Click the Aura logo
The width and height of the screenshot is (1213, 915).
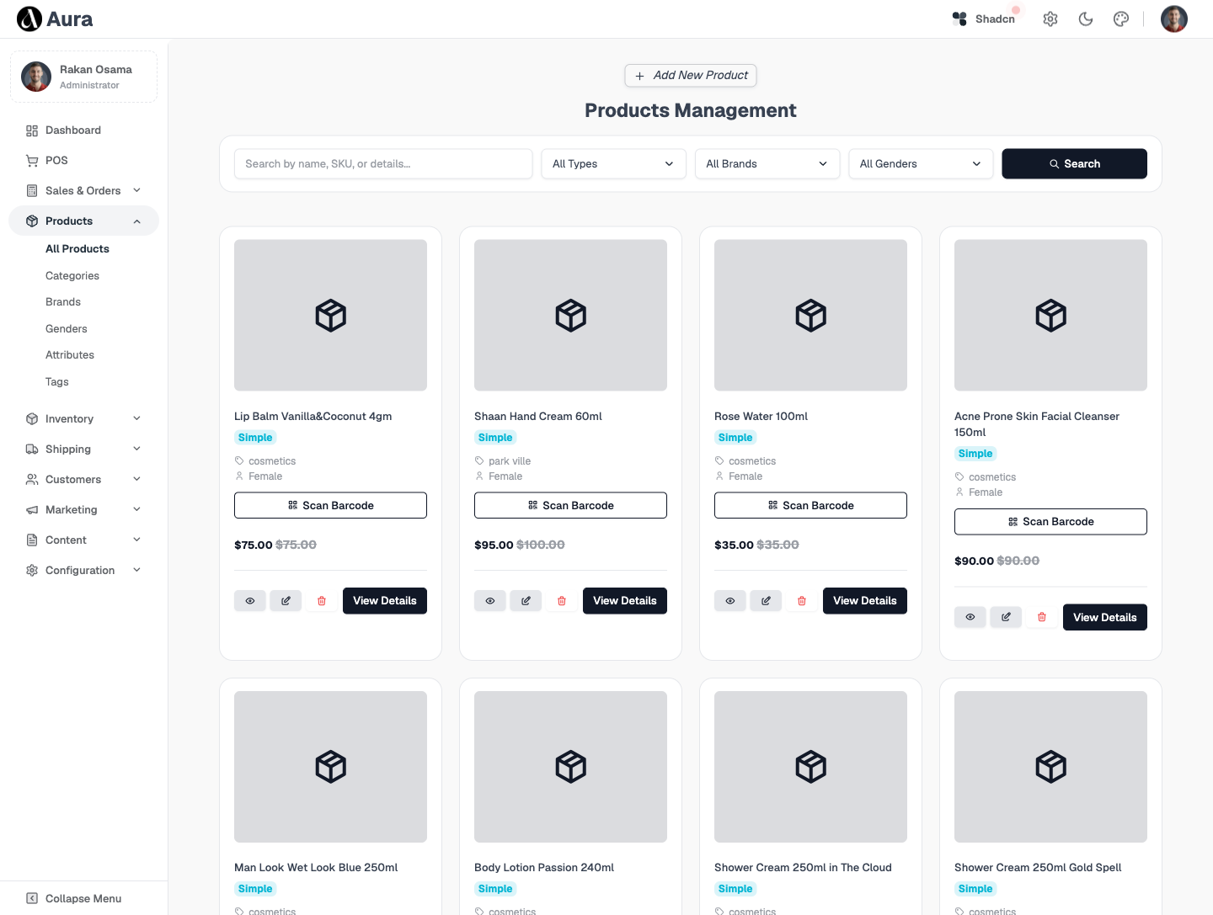pos(55,19)
